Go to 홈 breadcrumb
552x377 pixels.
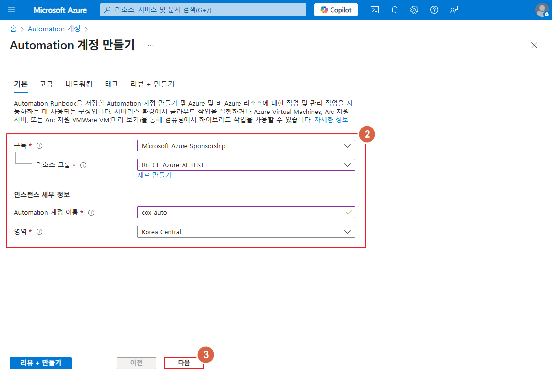coord(13,29)
